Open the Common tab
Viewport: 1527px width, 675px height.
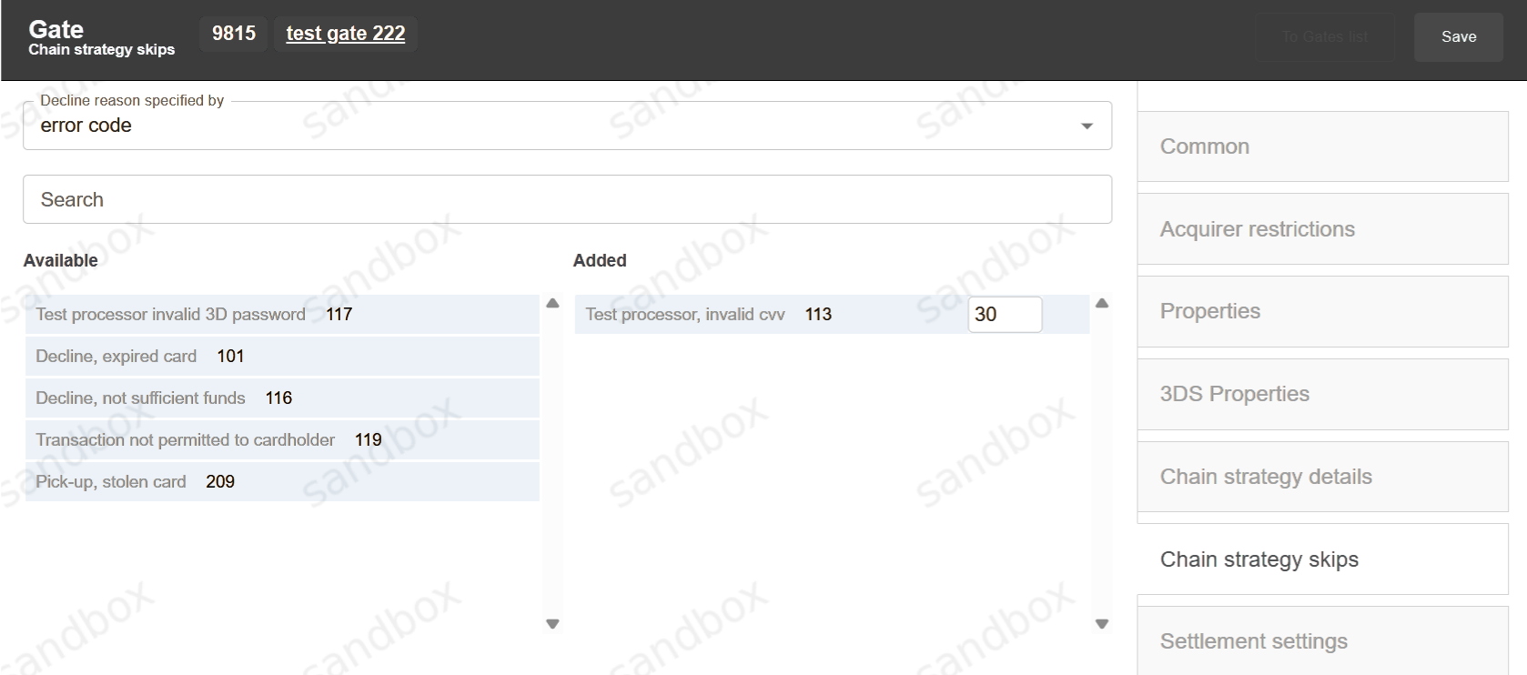tap(1321, 146)
